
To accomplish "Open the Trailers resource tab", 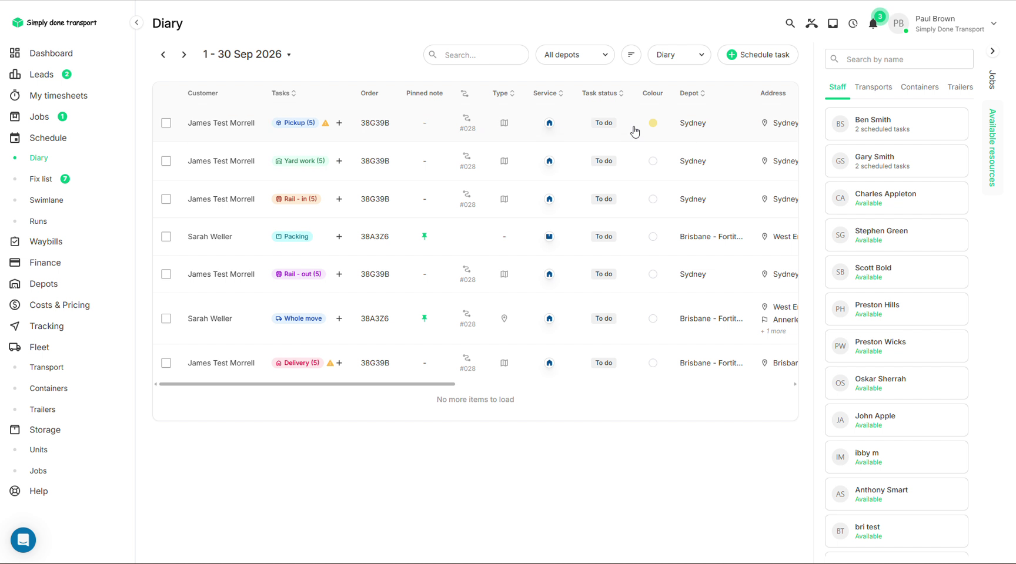I will [960, 87].
